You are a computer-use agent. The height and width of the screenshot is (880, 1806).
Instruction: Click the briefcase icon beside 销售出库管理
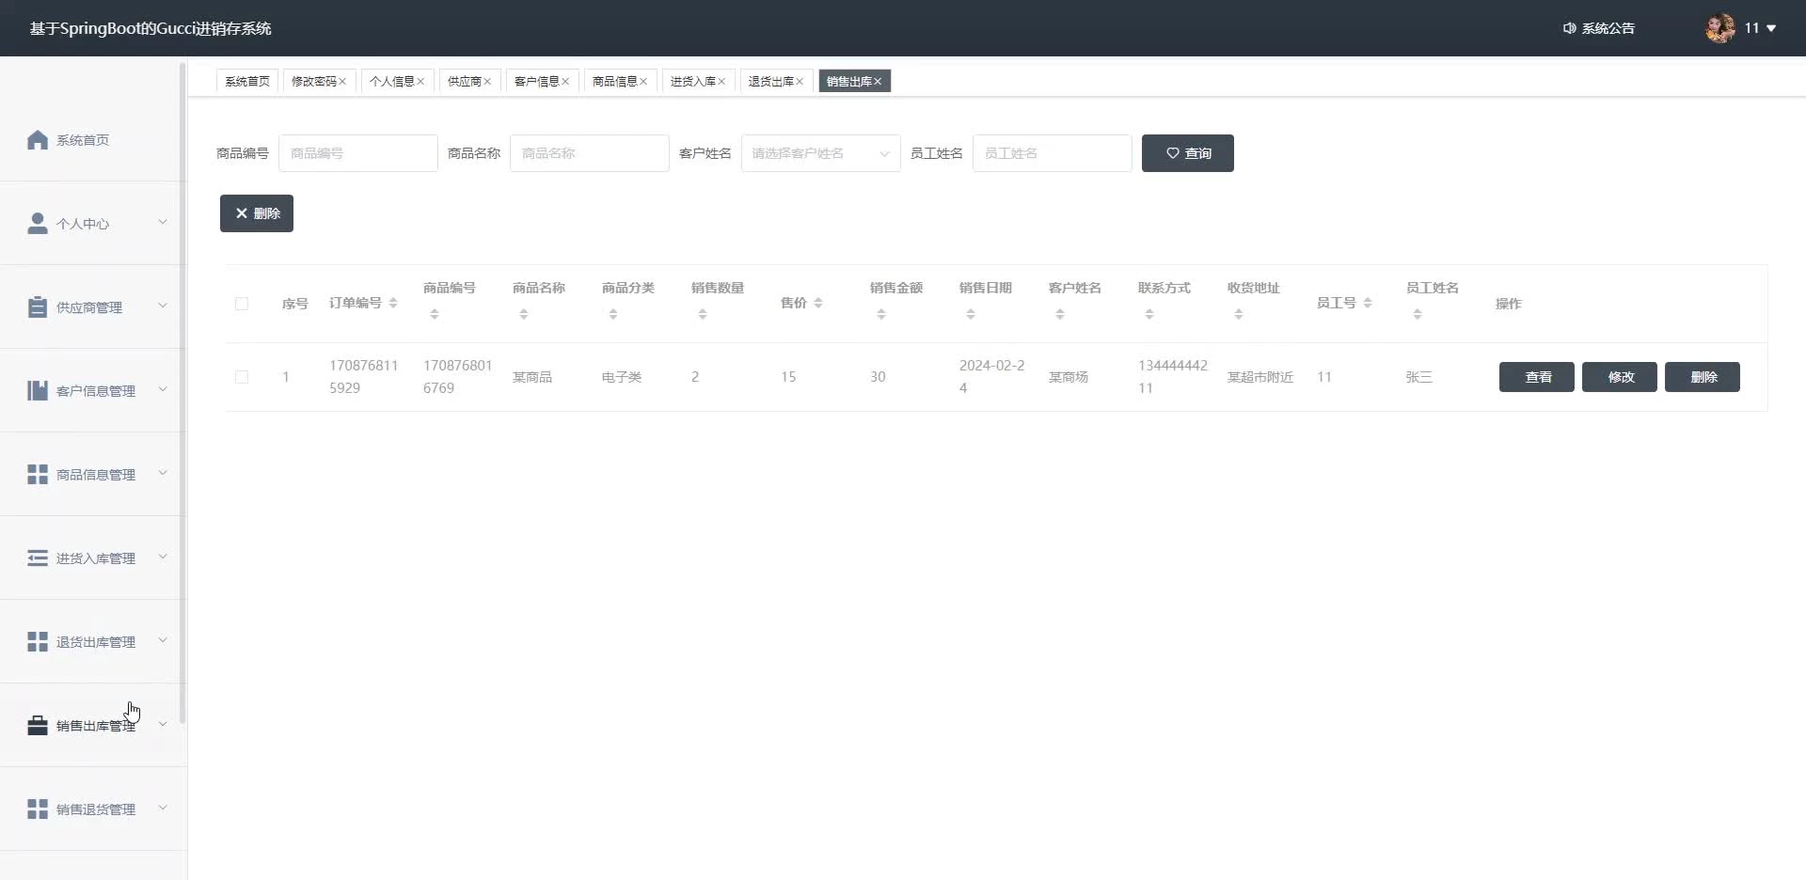click(38, 726)
